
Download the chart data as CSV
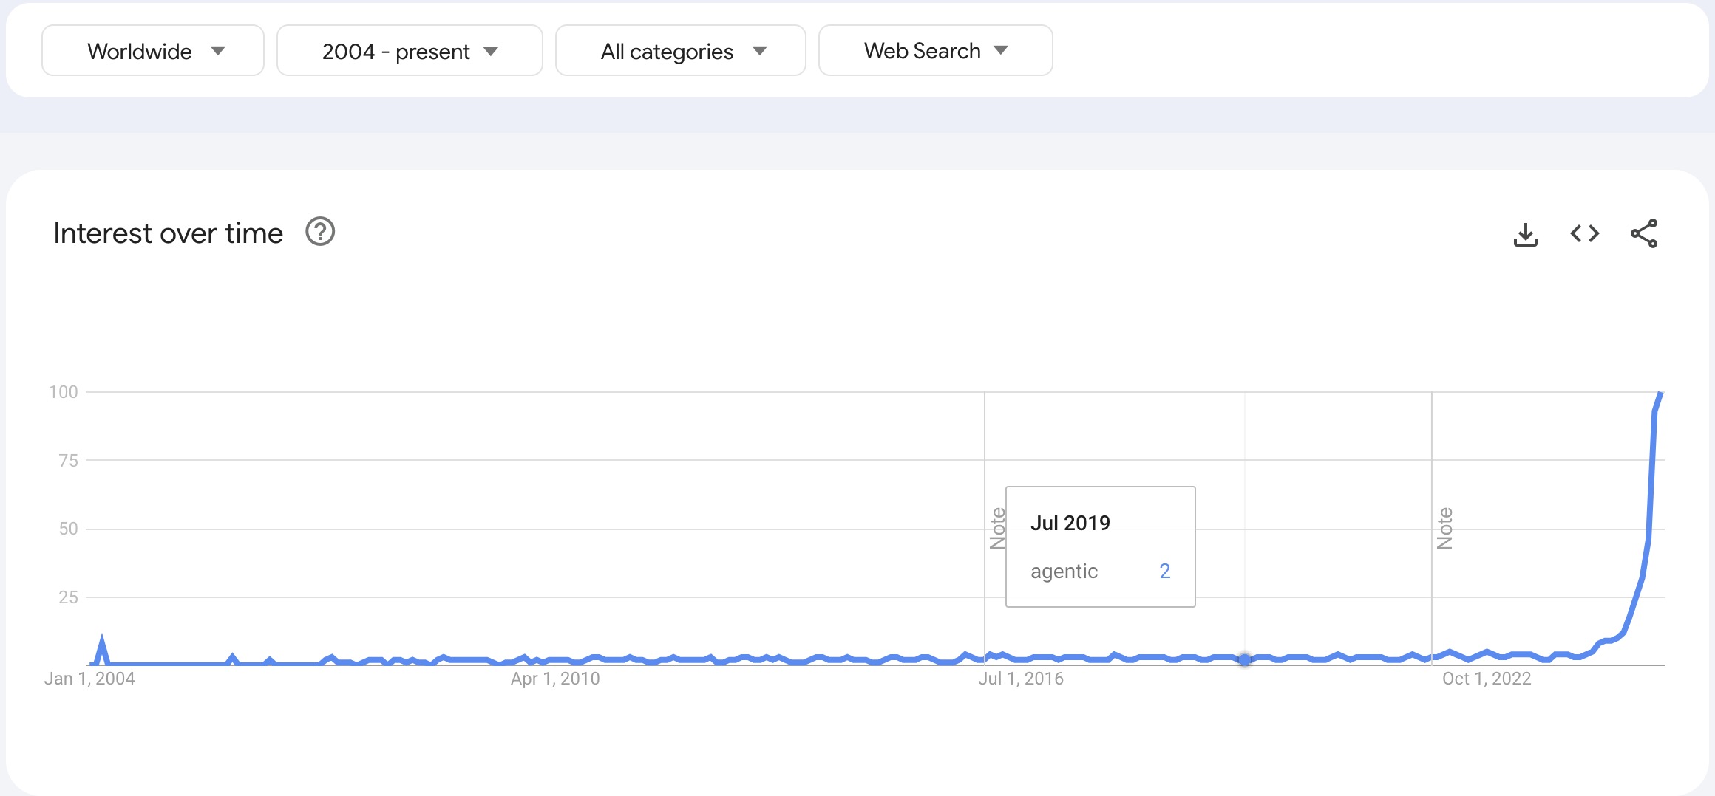tap(1525, 234)
